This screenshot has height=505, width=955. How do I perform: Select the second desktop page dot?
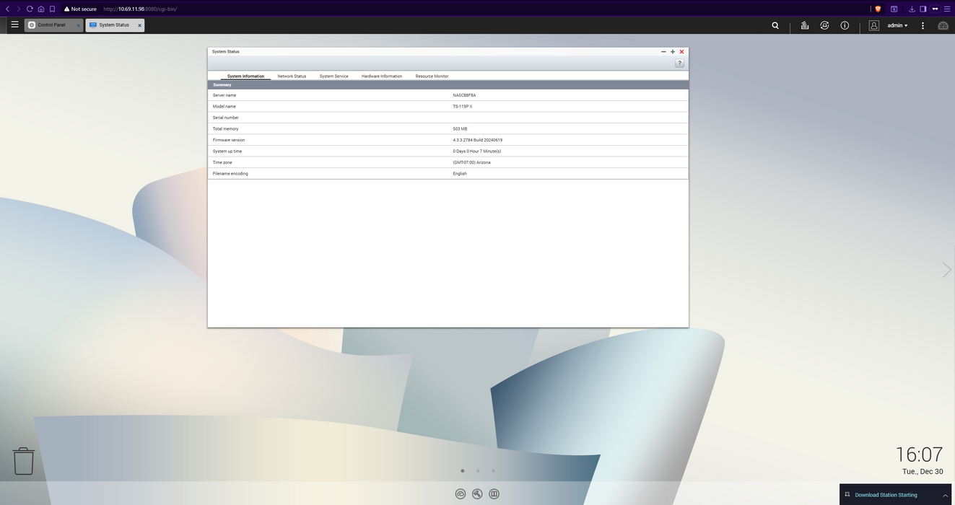478,471
